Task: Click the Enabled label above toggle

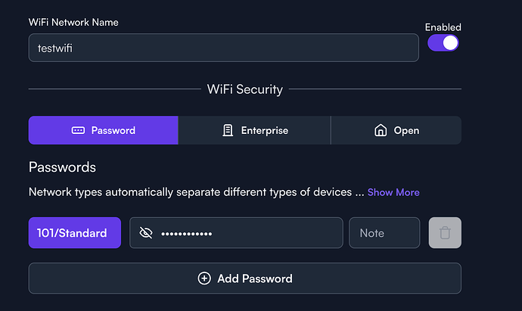Action: click(443, 27)
